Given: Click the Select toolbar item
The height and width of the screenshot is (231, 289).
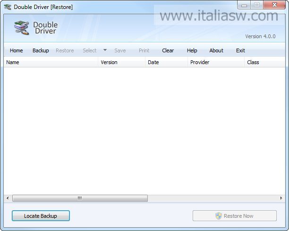Looking at the screenshot, I should (90, 50).
